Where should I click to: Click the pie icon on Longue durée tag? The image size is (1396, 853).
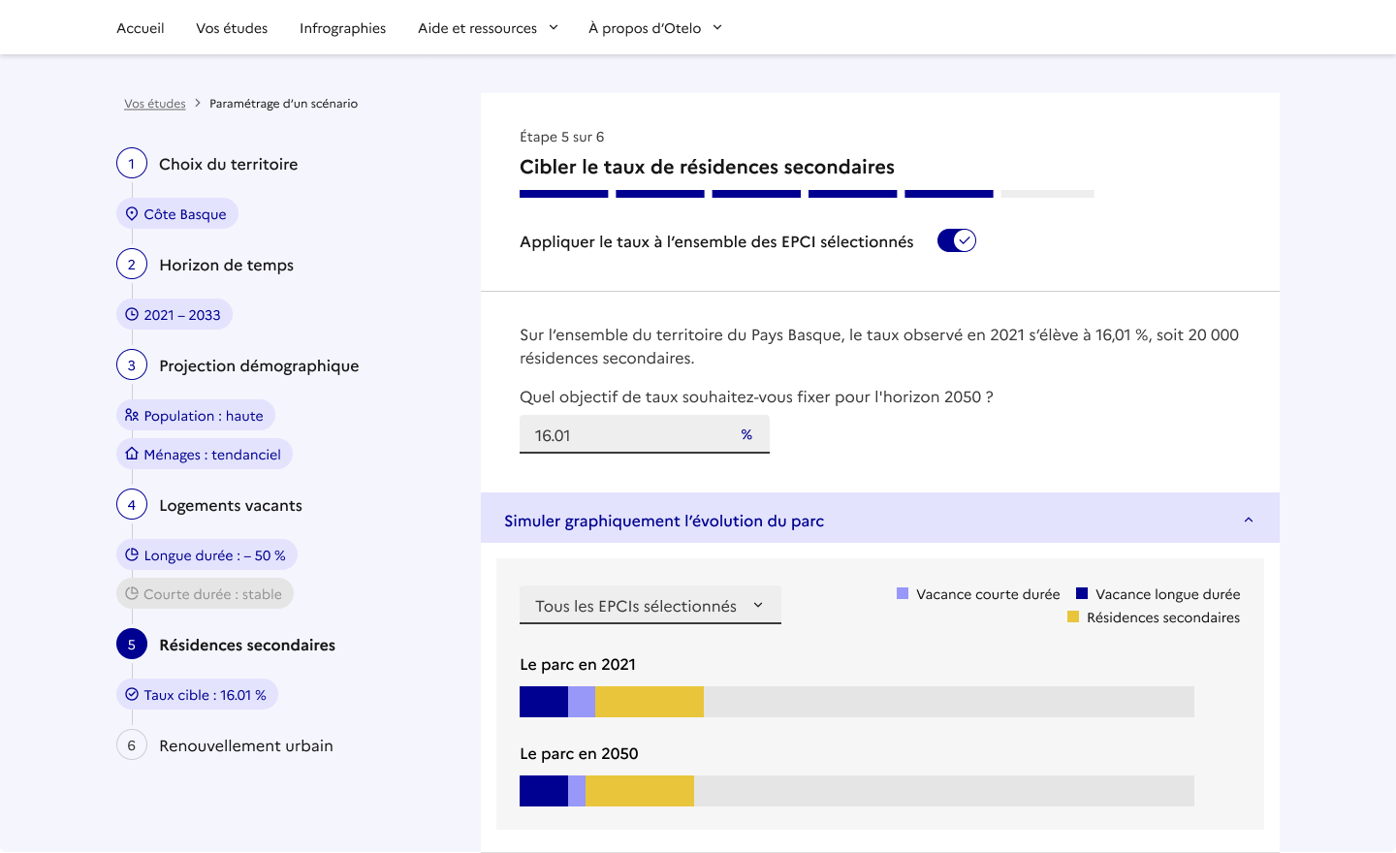coord(132,555)
